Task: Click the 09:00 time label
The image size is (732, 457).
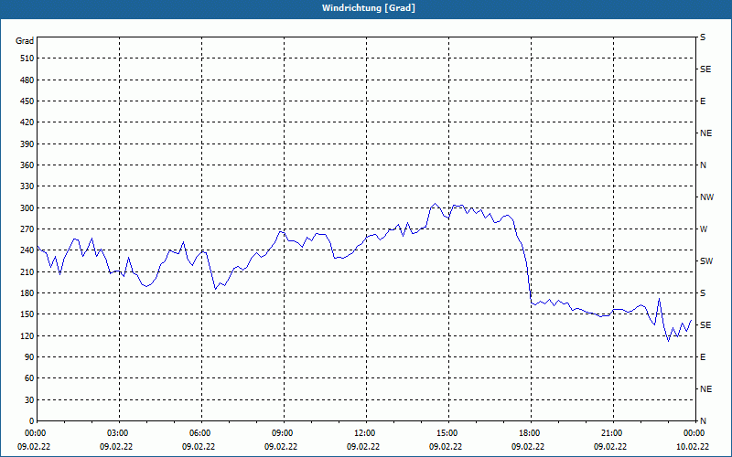Action: (x=283, y=433)
